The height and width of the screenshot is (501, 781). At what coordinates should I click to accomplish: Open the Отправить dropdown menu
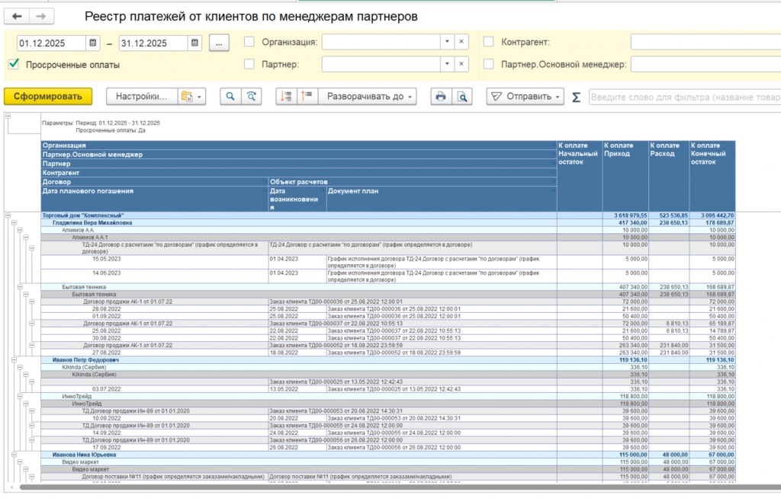click(525, 97)
